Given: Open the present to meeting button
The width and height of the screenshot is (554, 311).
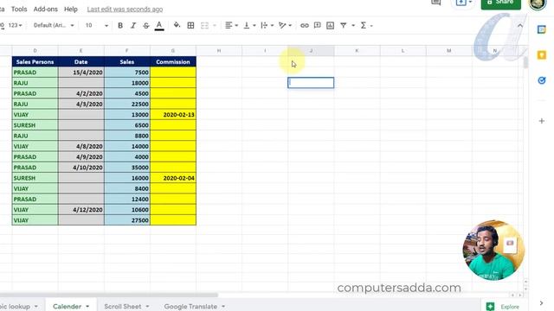Looking at the screenshot, I should (464, 3).
